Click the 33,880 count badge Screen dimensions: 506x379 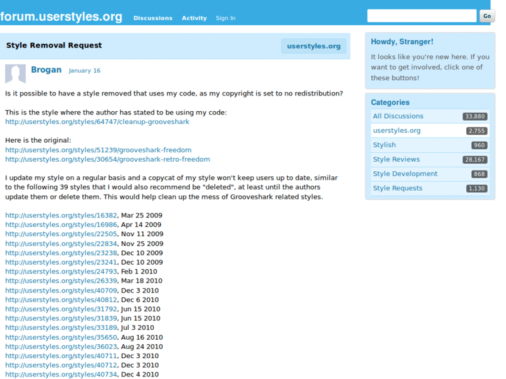(475, 116)
